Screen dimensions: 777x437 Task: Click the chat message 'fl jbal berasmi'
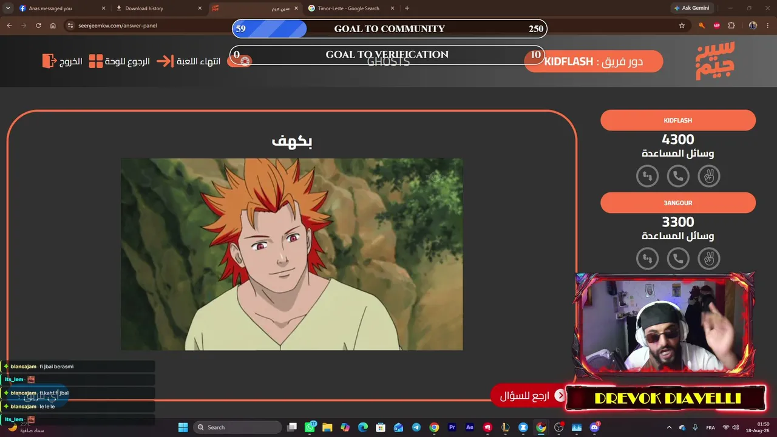[x=56, y=367]
